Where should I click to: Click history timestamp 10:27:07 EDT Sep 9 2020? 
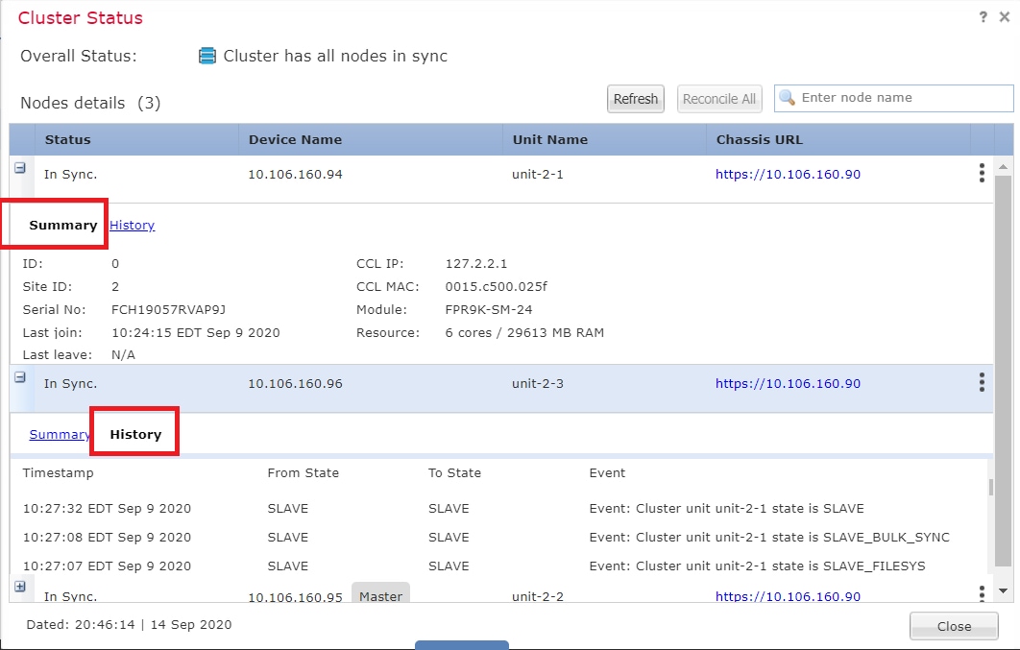tap(107, 566)
